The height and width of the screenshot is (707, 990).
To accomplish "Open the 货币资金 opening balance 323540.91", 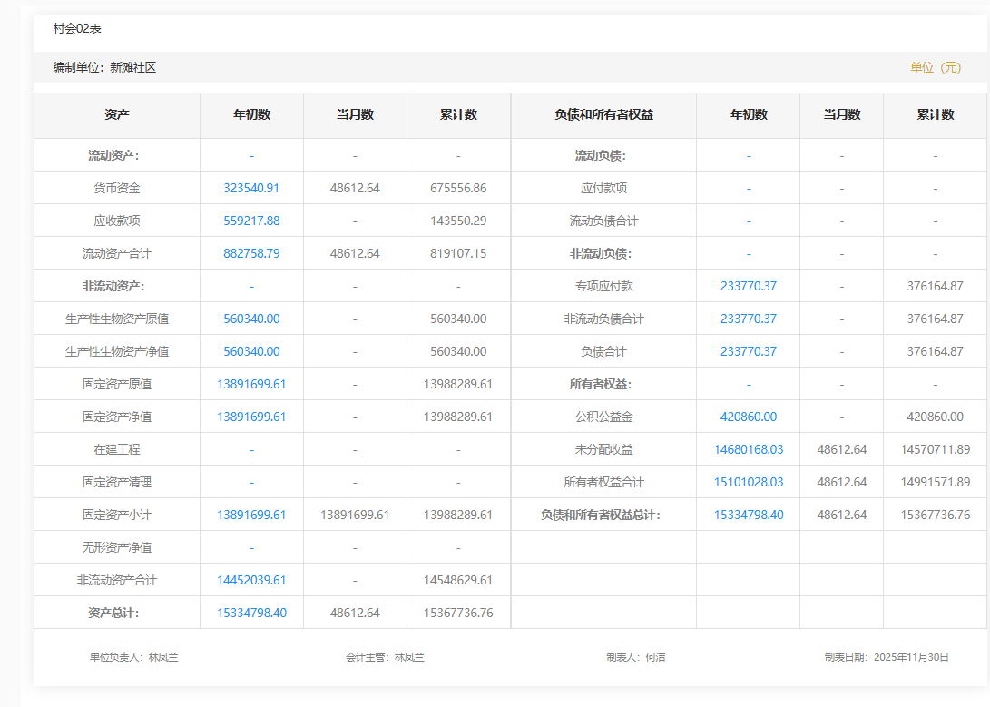I will (251, 188).
